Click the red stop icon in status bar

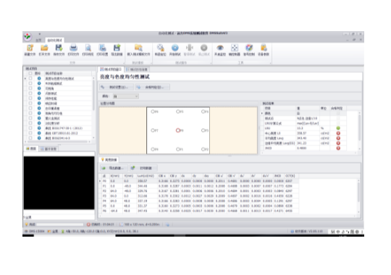pyautogui.click(x=88, y=224)
